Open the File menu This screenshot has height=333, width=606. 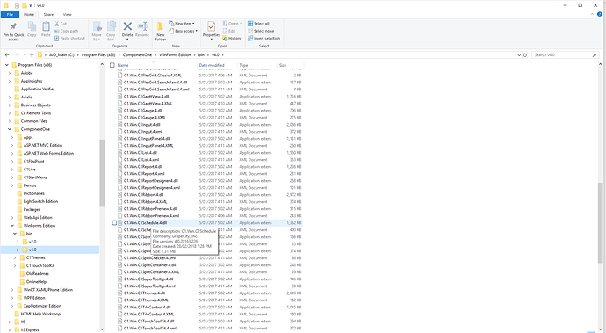pos(10,14)
